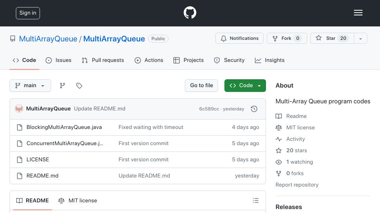Image resolution: width=380 pixels, height=213 pixels.
Task: View tags via the tag icon
Action: pos(79,86)
